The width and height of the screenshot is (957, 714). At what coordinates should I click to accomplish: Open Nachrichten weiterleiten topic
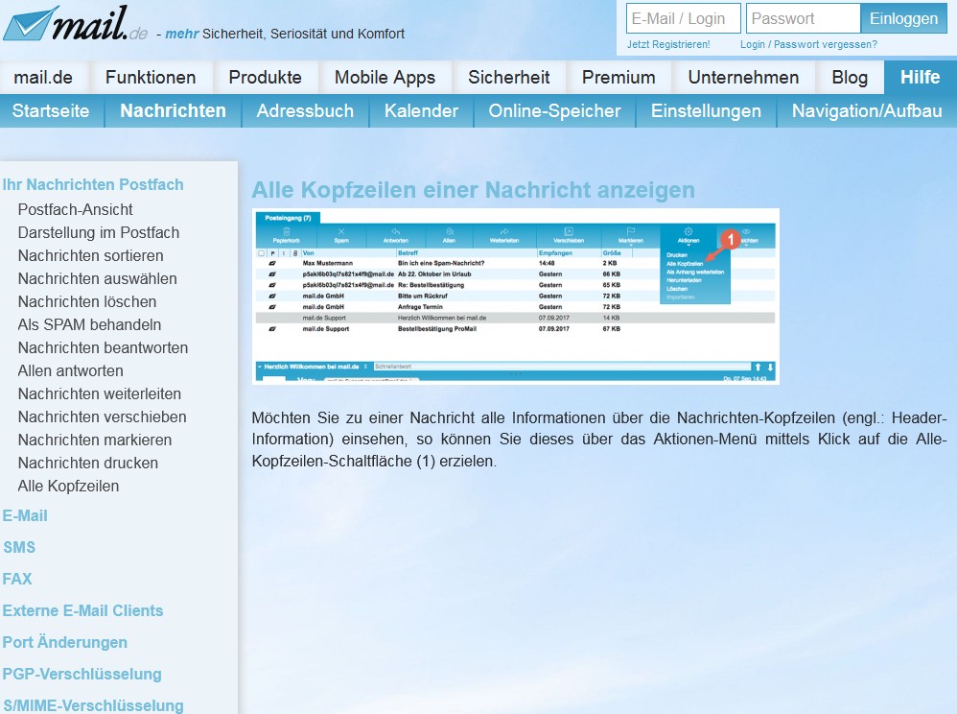(100, 394)
